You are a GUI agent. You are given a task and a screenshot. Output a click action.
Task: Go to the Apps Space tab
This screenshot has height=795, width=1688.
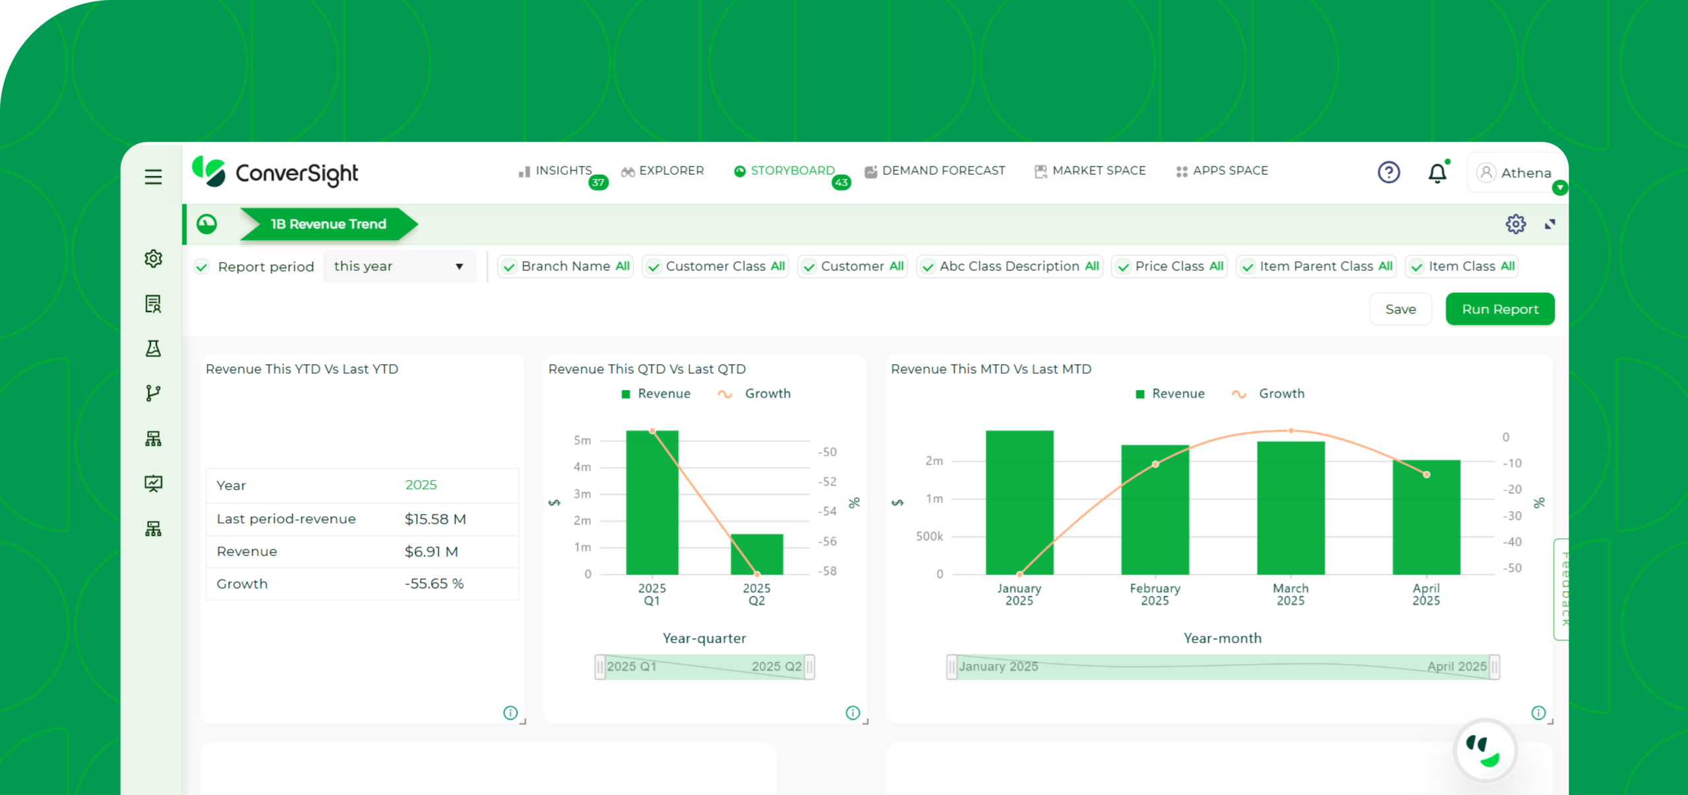click(x=1222, y=171)
